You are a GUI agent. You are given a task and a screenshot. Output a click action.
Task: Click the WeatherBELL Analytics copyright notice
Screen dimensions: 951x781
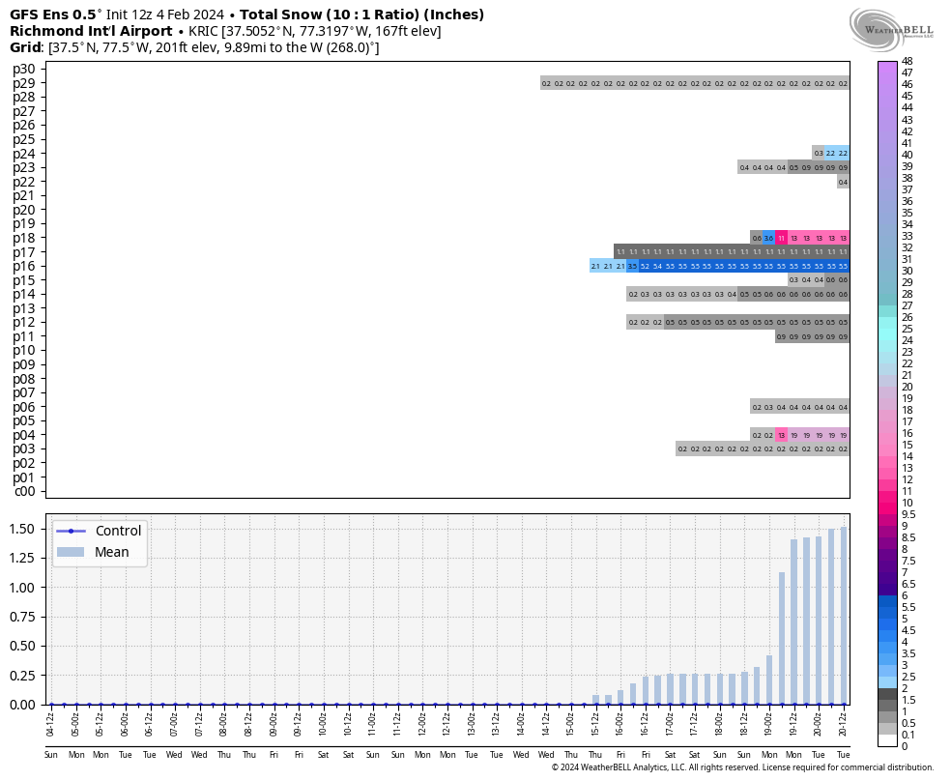coord(742,767)
